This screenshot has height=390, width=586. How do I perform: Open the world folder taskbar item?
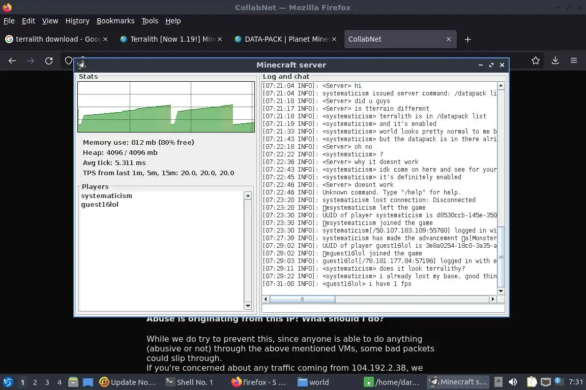coord(313,382)
